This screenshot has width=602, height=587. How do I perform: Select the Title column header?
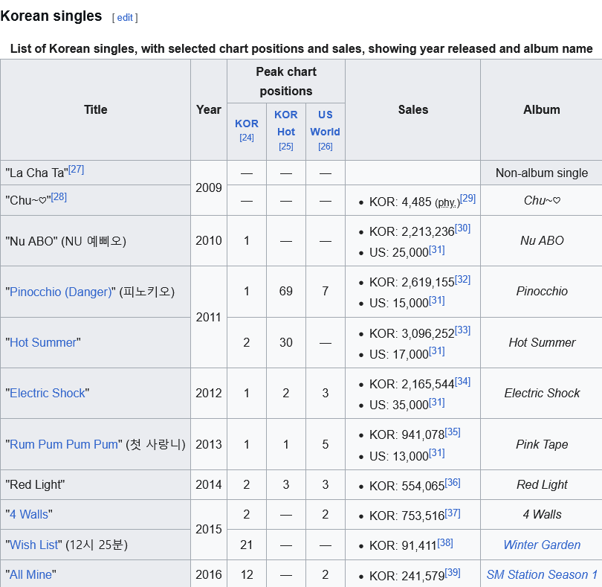coord(96,110)
